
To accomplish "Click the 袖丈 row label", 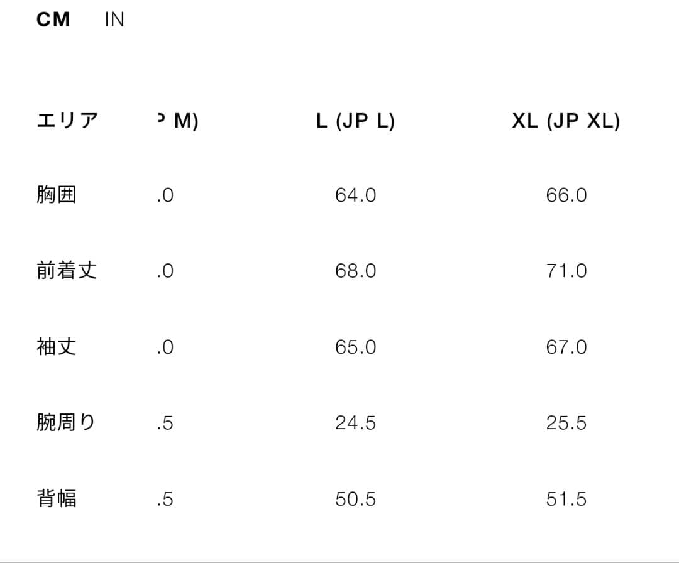I will coord(58,346).
